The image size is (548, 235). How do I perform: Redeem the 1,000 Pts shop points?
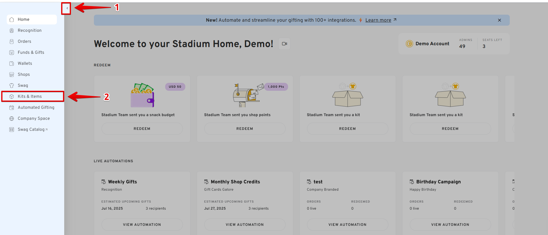coord(245,129)
